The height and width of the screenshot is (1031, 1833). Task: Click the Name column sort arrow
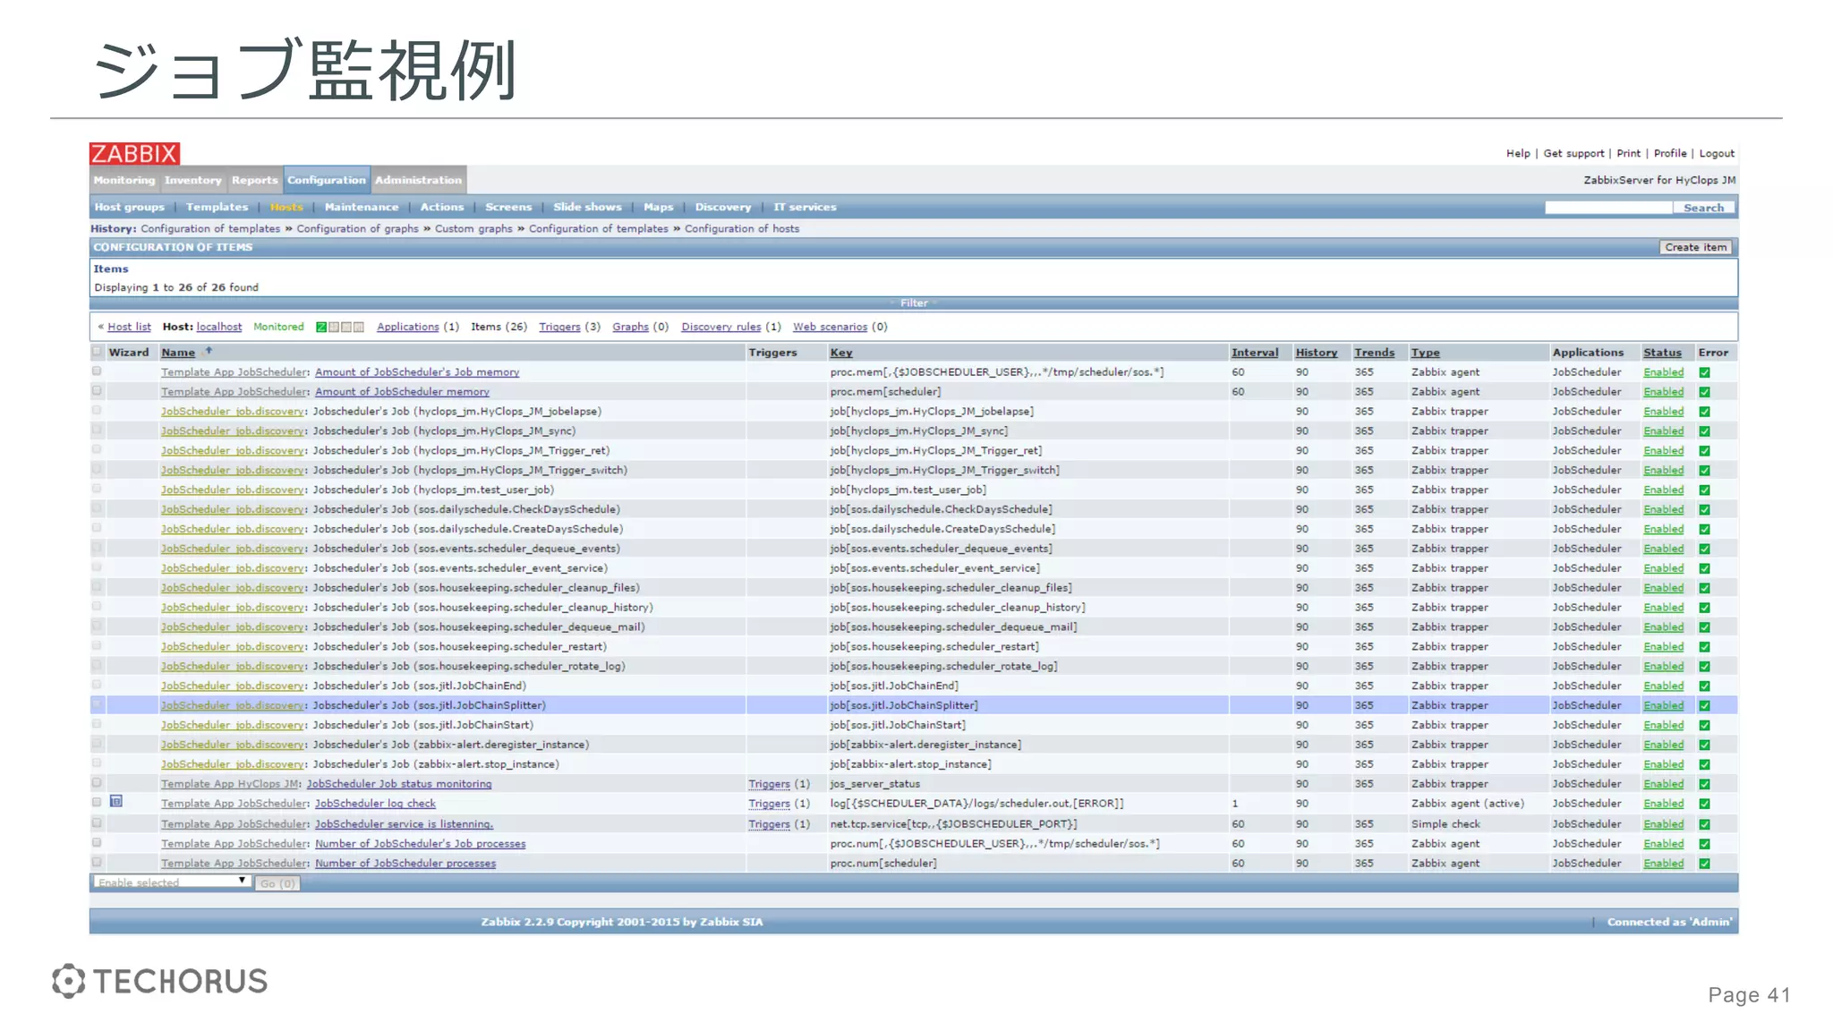[209, 351]
